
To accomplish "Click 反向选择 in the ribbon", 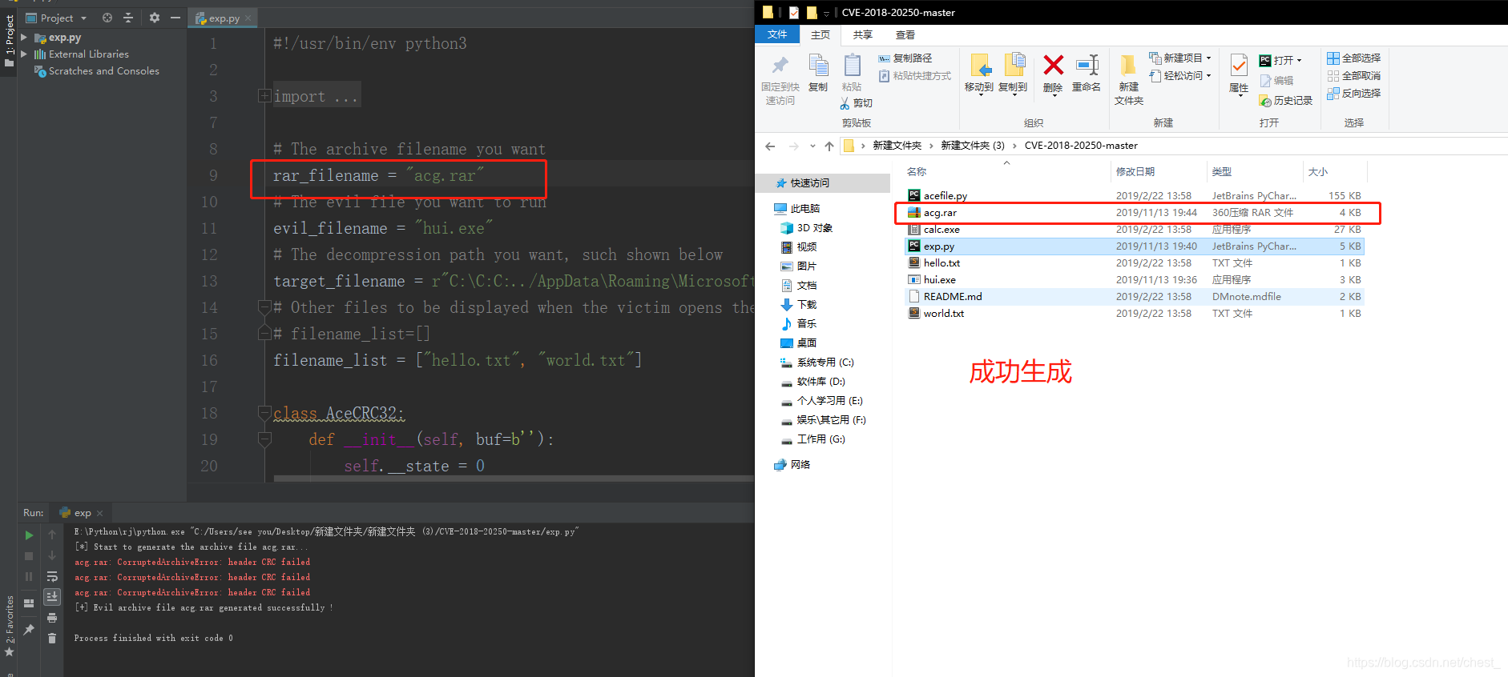I will pos(1354,94).
